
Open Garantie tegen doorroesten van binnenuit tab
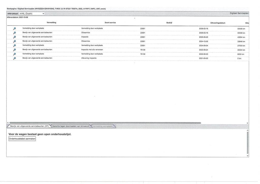coord(71,126)
